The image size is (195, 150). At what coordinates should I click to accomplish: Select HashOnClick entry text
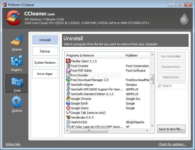click(x=79, y=122)
